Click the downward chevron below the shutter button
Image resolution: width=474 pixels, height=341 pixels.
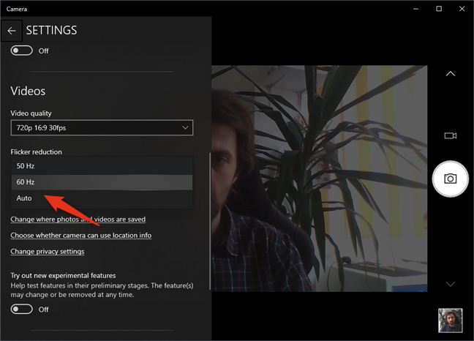click(x=451, y=284)
